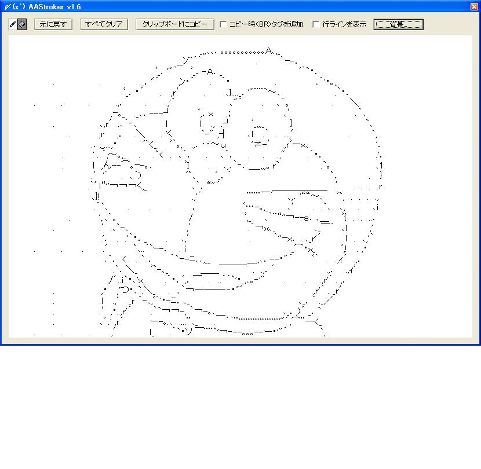Click the AAStroker v1.6 title bar
The width and height of the screenshot is (481, 469).
(x=240, y=6)
